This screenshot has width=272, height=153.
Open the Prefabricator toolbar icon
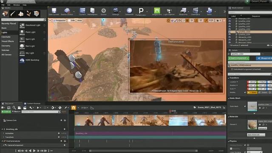(141, 11)
